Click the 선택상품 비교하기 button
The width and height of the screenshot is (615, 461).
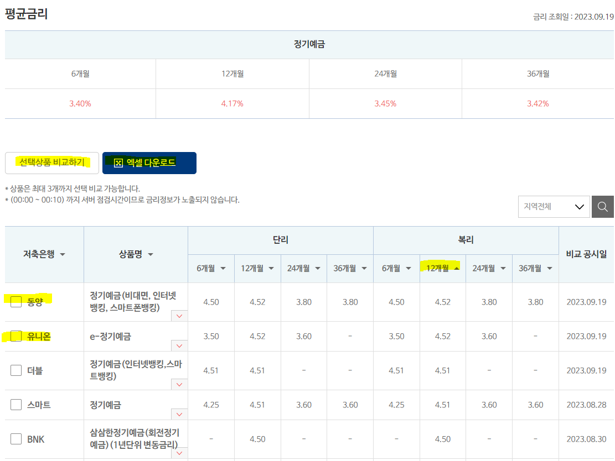52,163
